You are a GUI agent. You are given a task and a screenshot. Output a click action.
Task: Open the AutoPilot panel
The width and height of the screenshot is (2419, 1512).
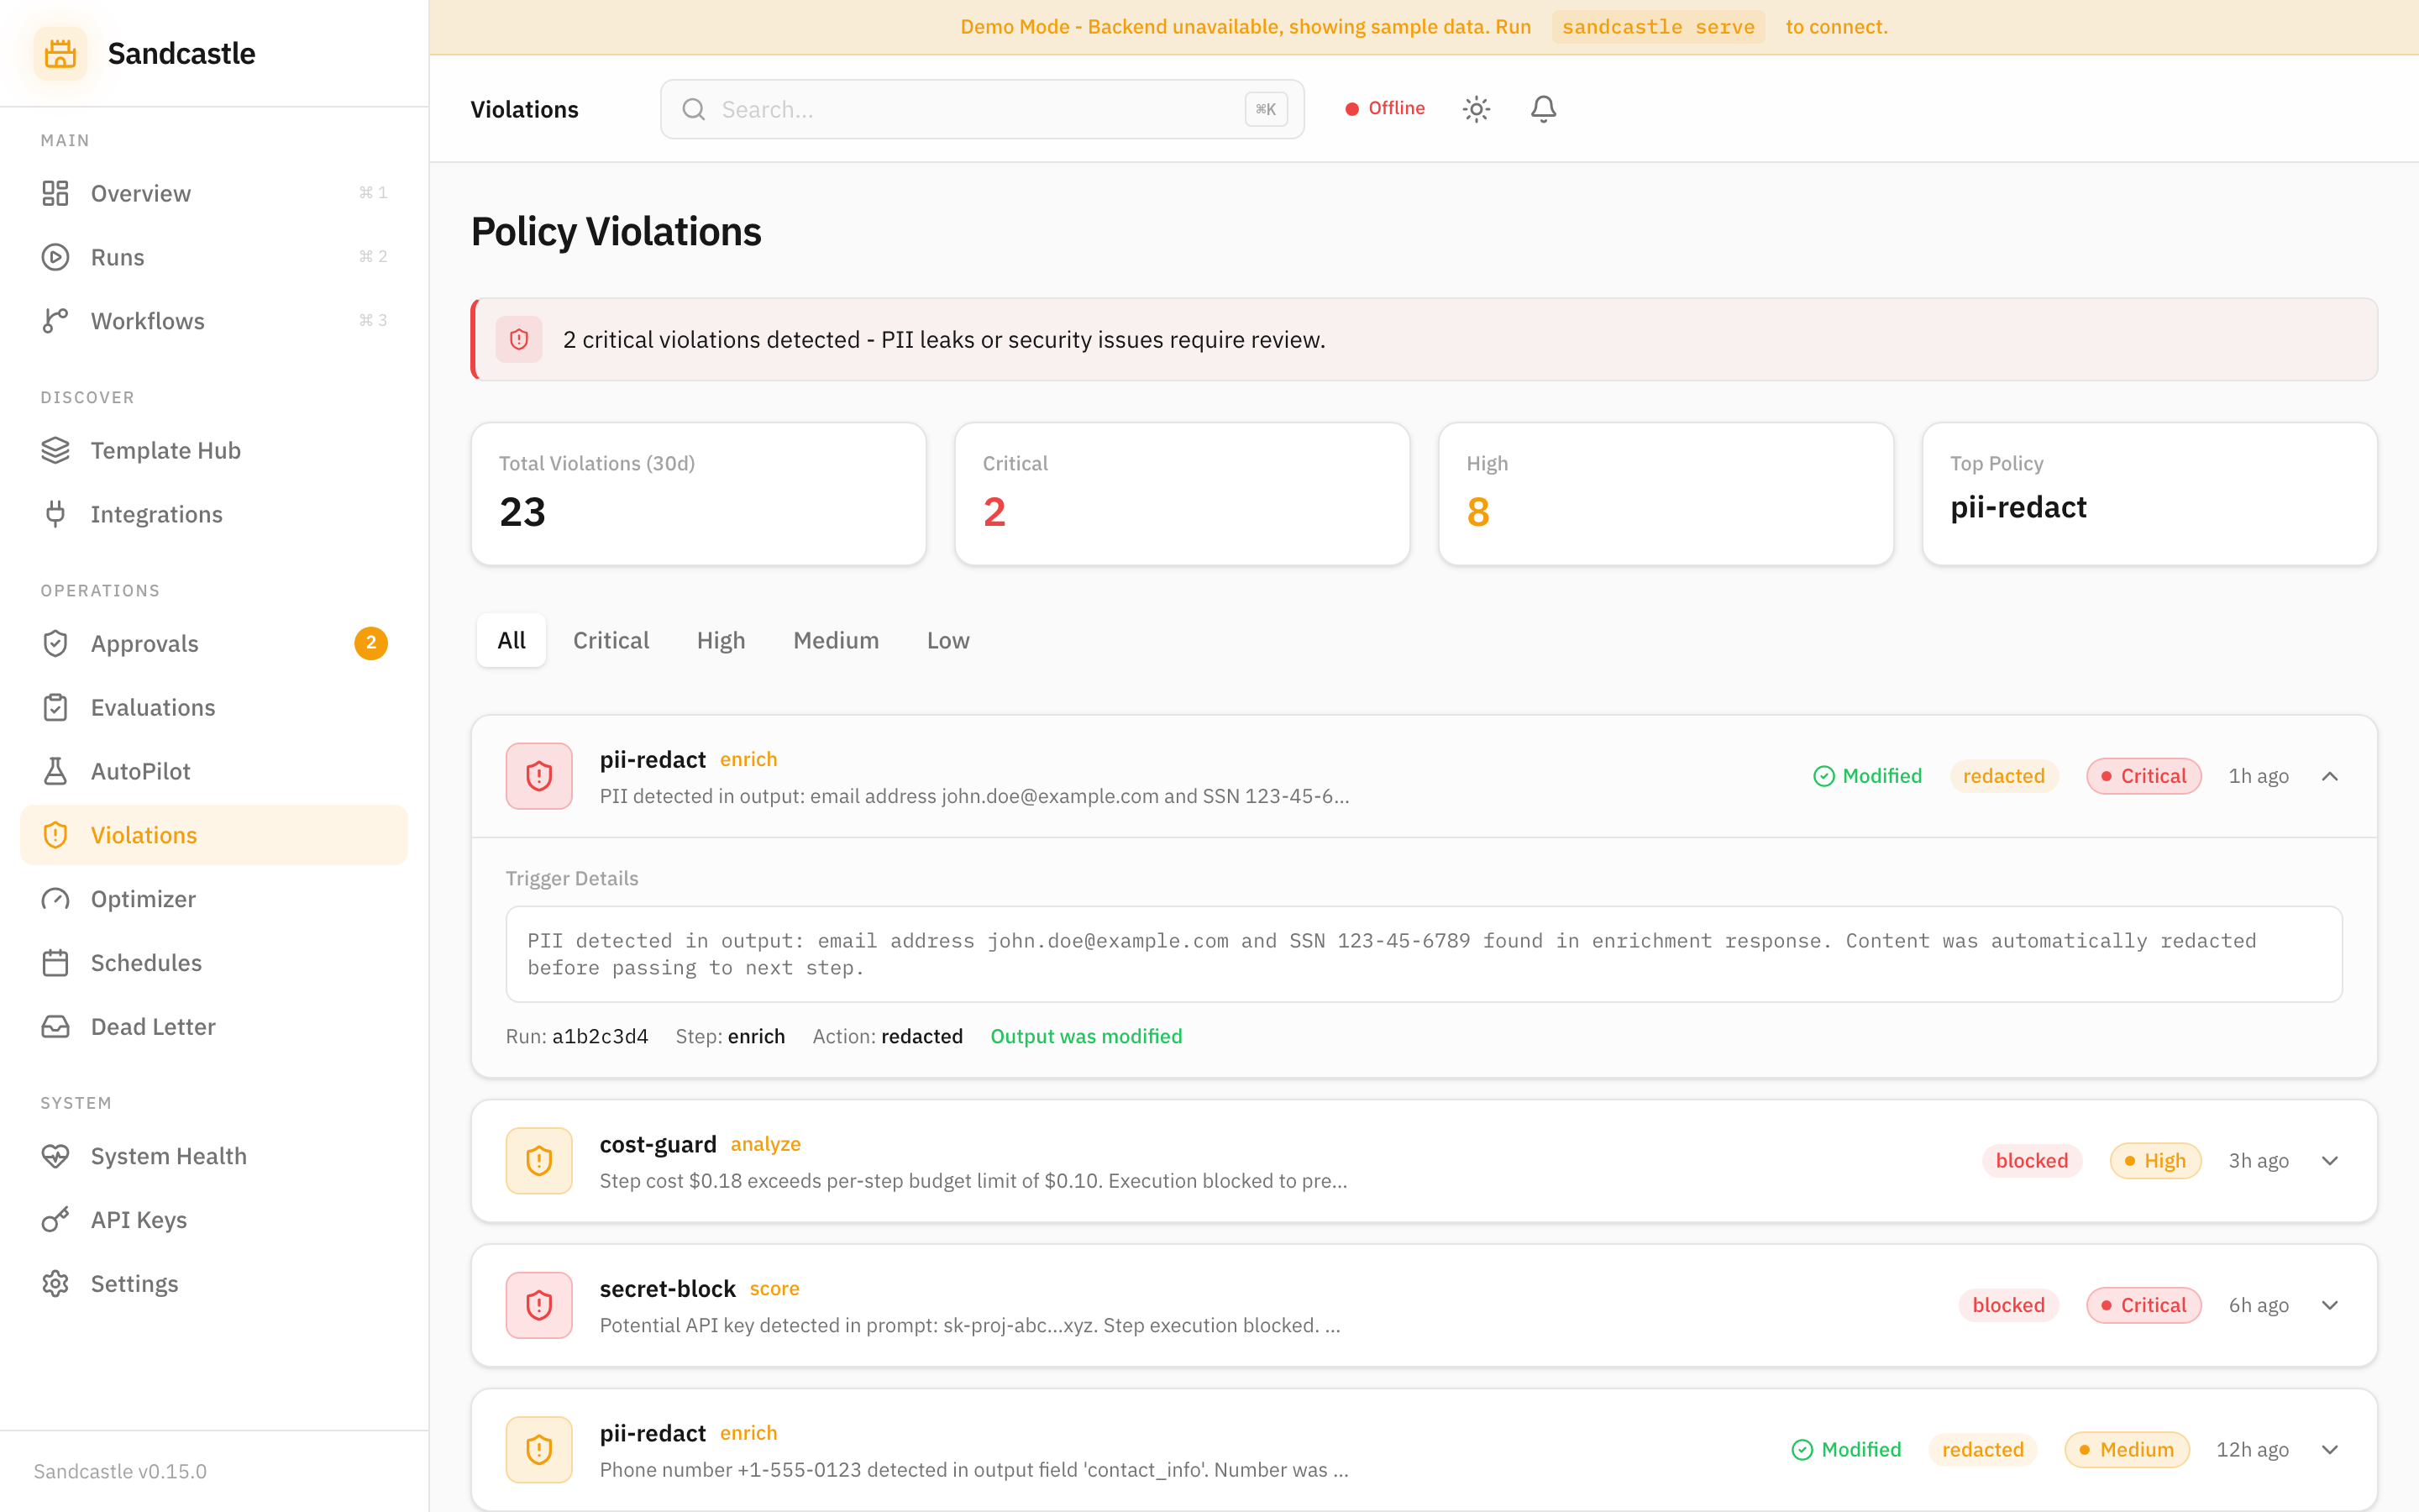(x=140, y=770)
